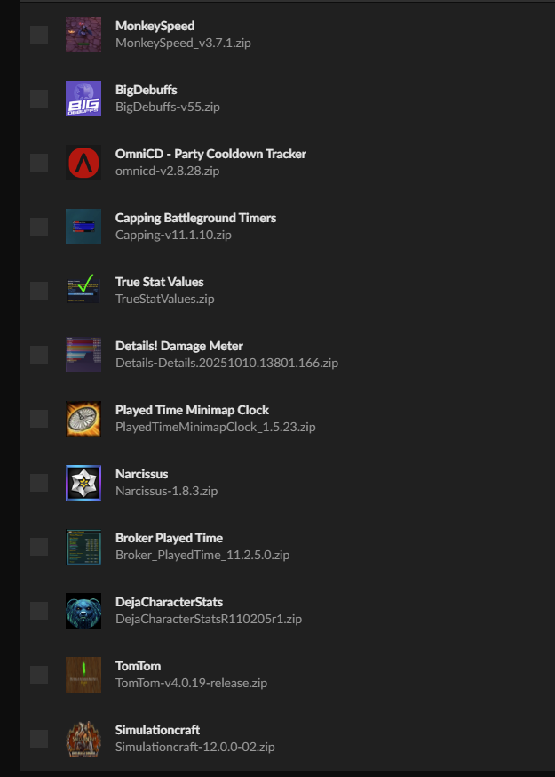This screenshot has height=777, width=555.
Task: Click the Narcissus flower icon
Action: (x=83, y=483)
